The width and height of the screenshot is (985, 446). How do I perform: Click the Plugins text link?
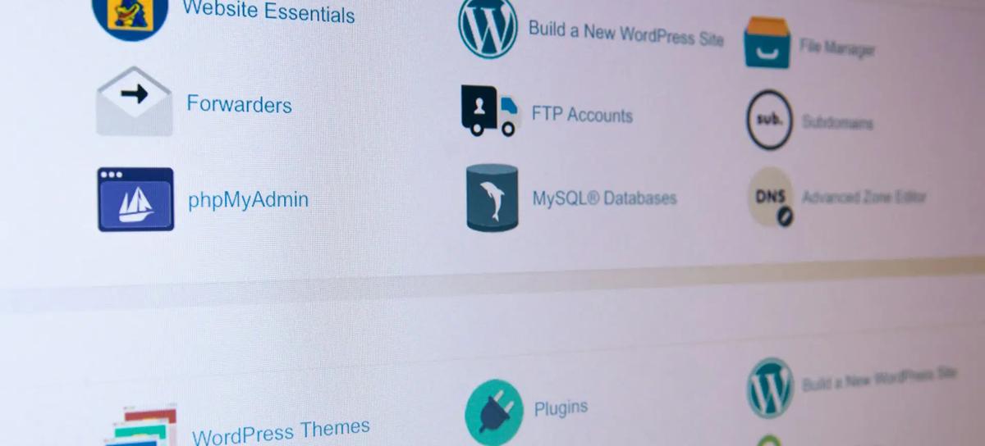pyautogui.click(x=561, y=407)
